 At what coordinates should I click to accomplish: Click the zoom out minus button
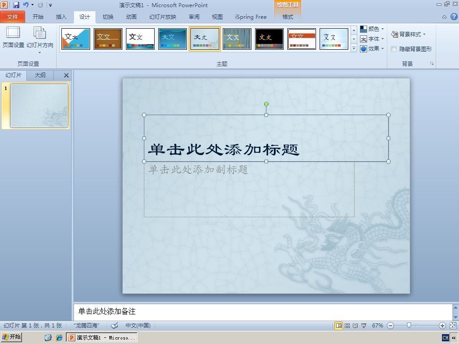pyautogui.click(x=390, y=326)
